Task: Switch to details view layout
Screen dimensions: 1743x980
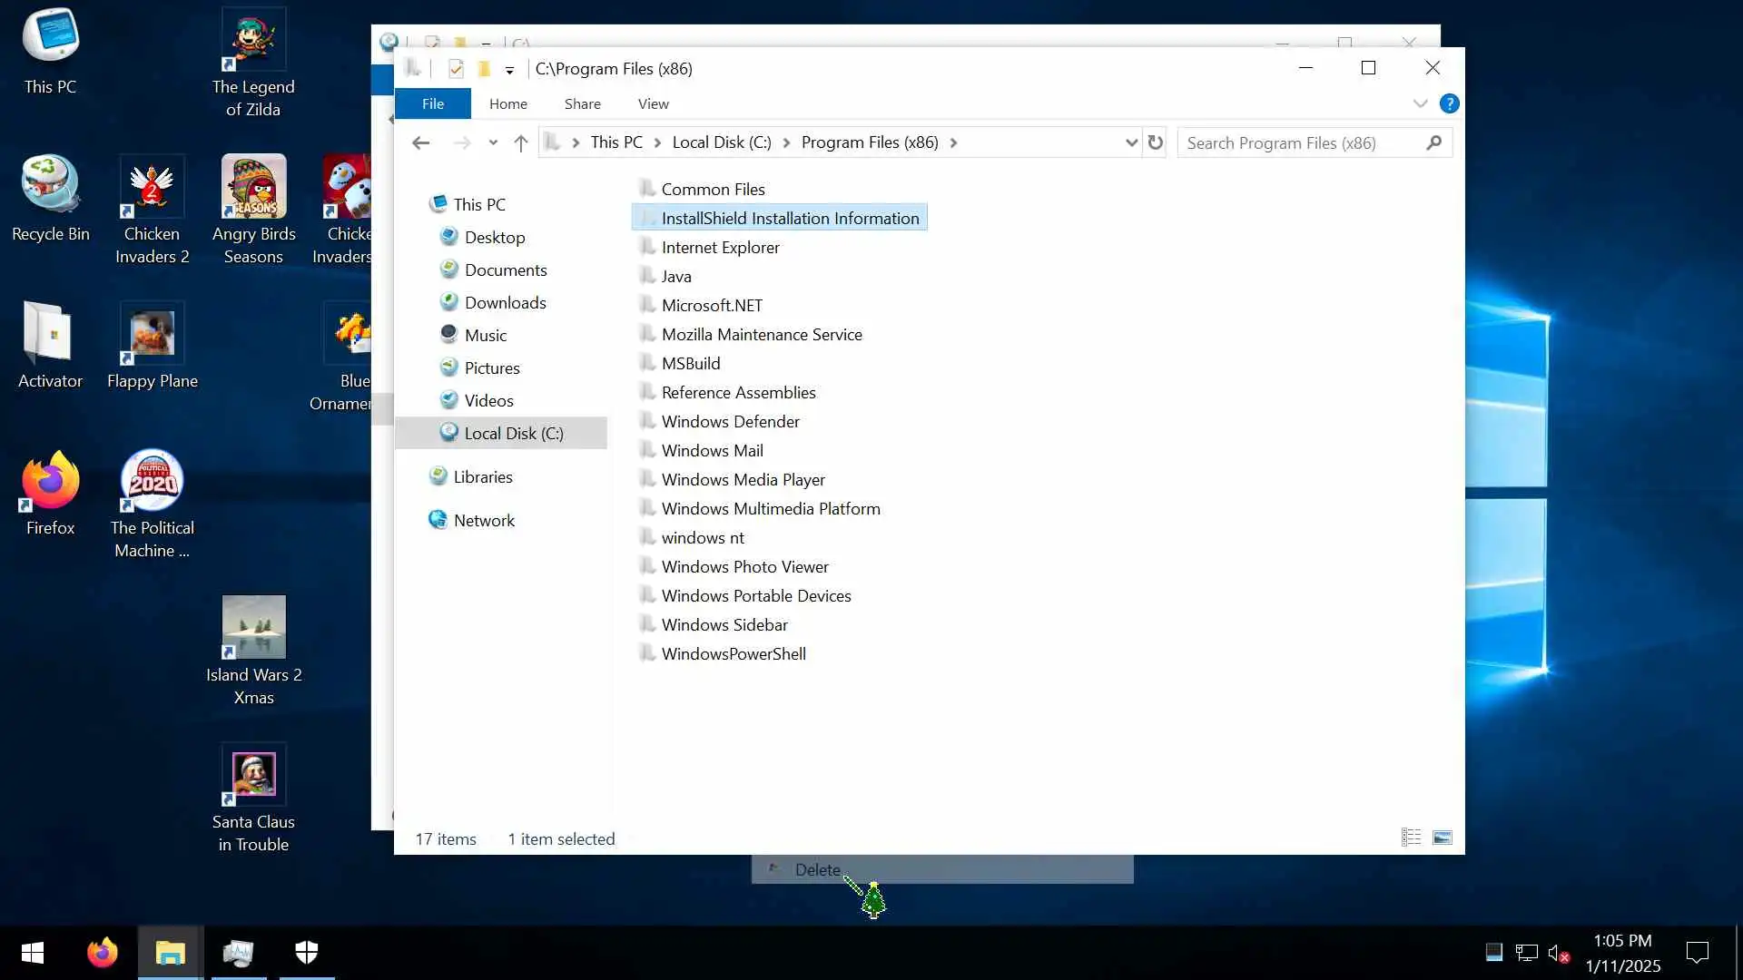Action: point(1411,838)
